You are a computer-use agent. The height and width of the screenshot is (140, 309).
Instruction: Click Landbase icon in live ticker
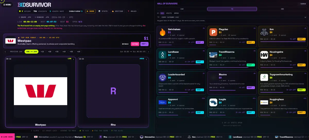coord(230,137)
